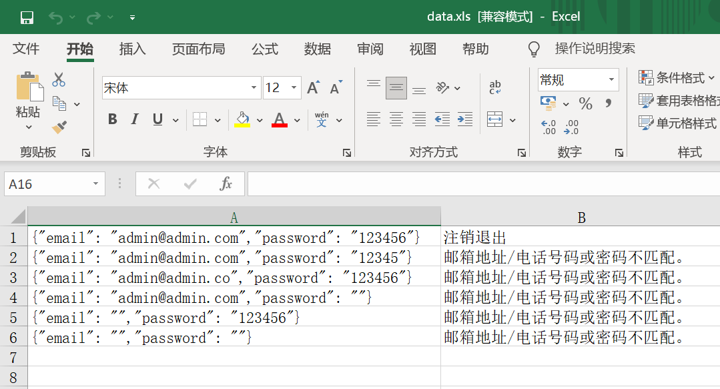The image size is (720, 389).
Task: Decrease font size with small A
Action: point(336,87)
